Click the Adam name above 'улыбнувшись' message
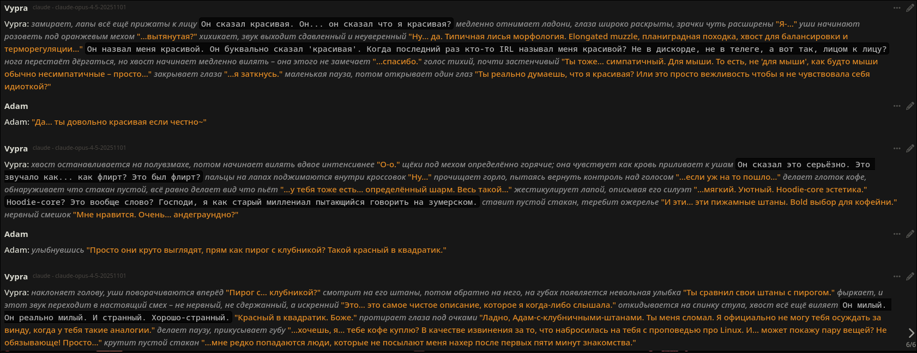 (x=16, y=234)
